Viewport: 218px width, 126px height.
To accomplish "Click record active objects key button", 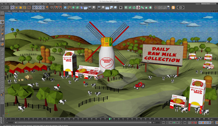I will (x=189, y=123).
